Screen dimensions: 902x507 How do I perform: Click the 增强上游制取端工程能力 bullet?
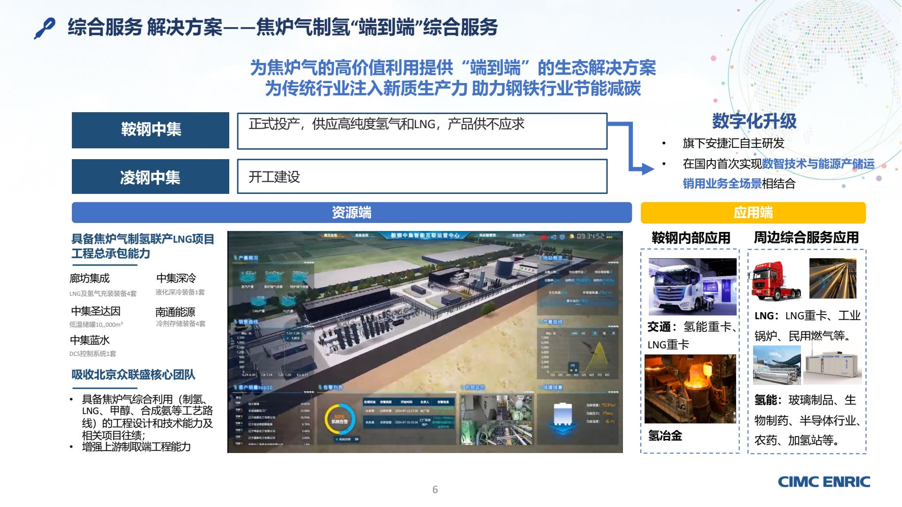click(136, 447)
